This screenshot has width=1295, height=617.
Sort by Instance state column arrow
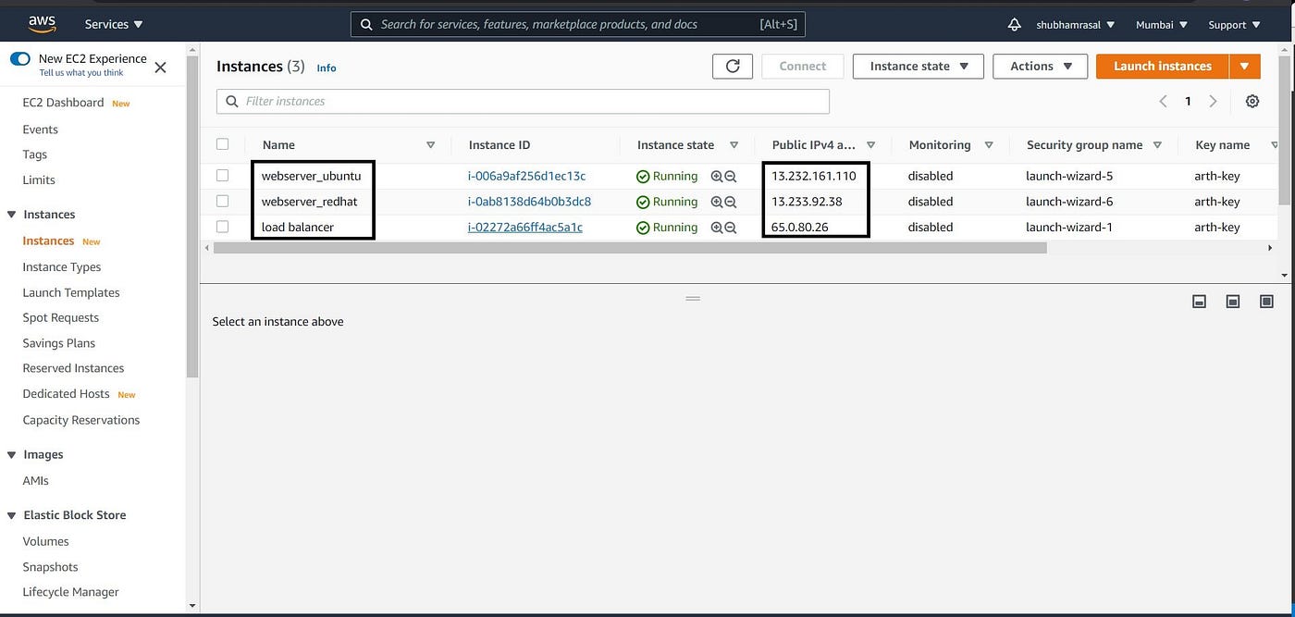click(734, 145)
